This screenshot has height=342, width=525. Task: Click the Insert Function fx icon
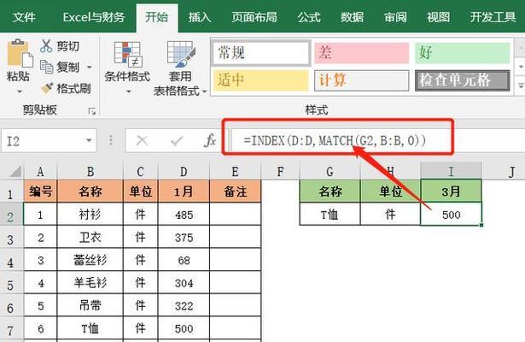pos(210,140)
